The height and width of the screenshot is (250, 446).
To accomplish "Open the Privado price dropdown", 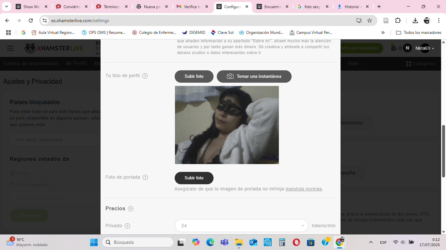I will pos(241,226).
